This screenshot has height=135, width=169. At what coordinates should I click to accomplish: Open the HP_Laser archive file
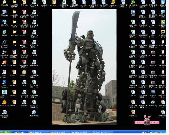153,53
